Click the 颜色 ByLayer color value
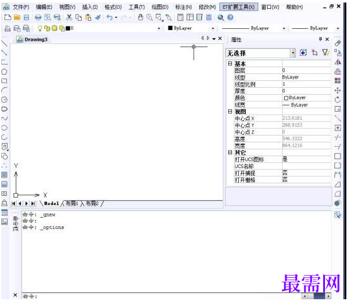352x303 pixels. [307, 98]
